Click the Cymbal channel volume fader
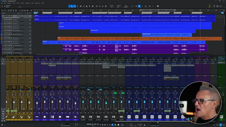 (x=37, y=103)
